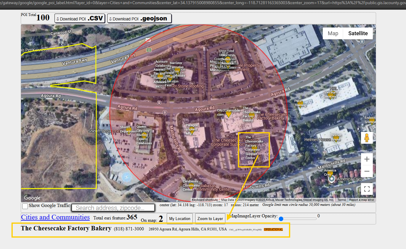406x249 pixels.
Task: Click the helipad symbol on the map
Action: [x=127, y=177]
